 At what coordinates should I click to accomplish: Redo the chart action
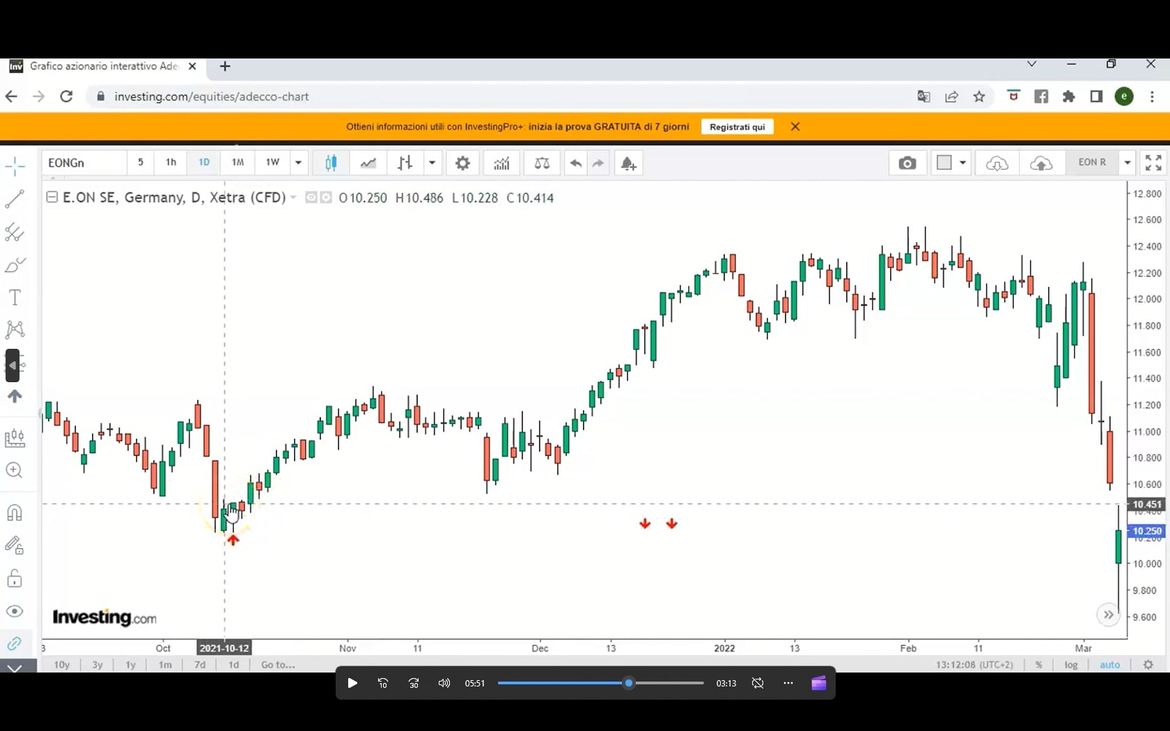click(598, 163)
